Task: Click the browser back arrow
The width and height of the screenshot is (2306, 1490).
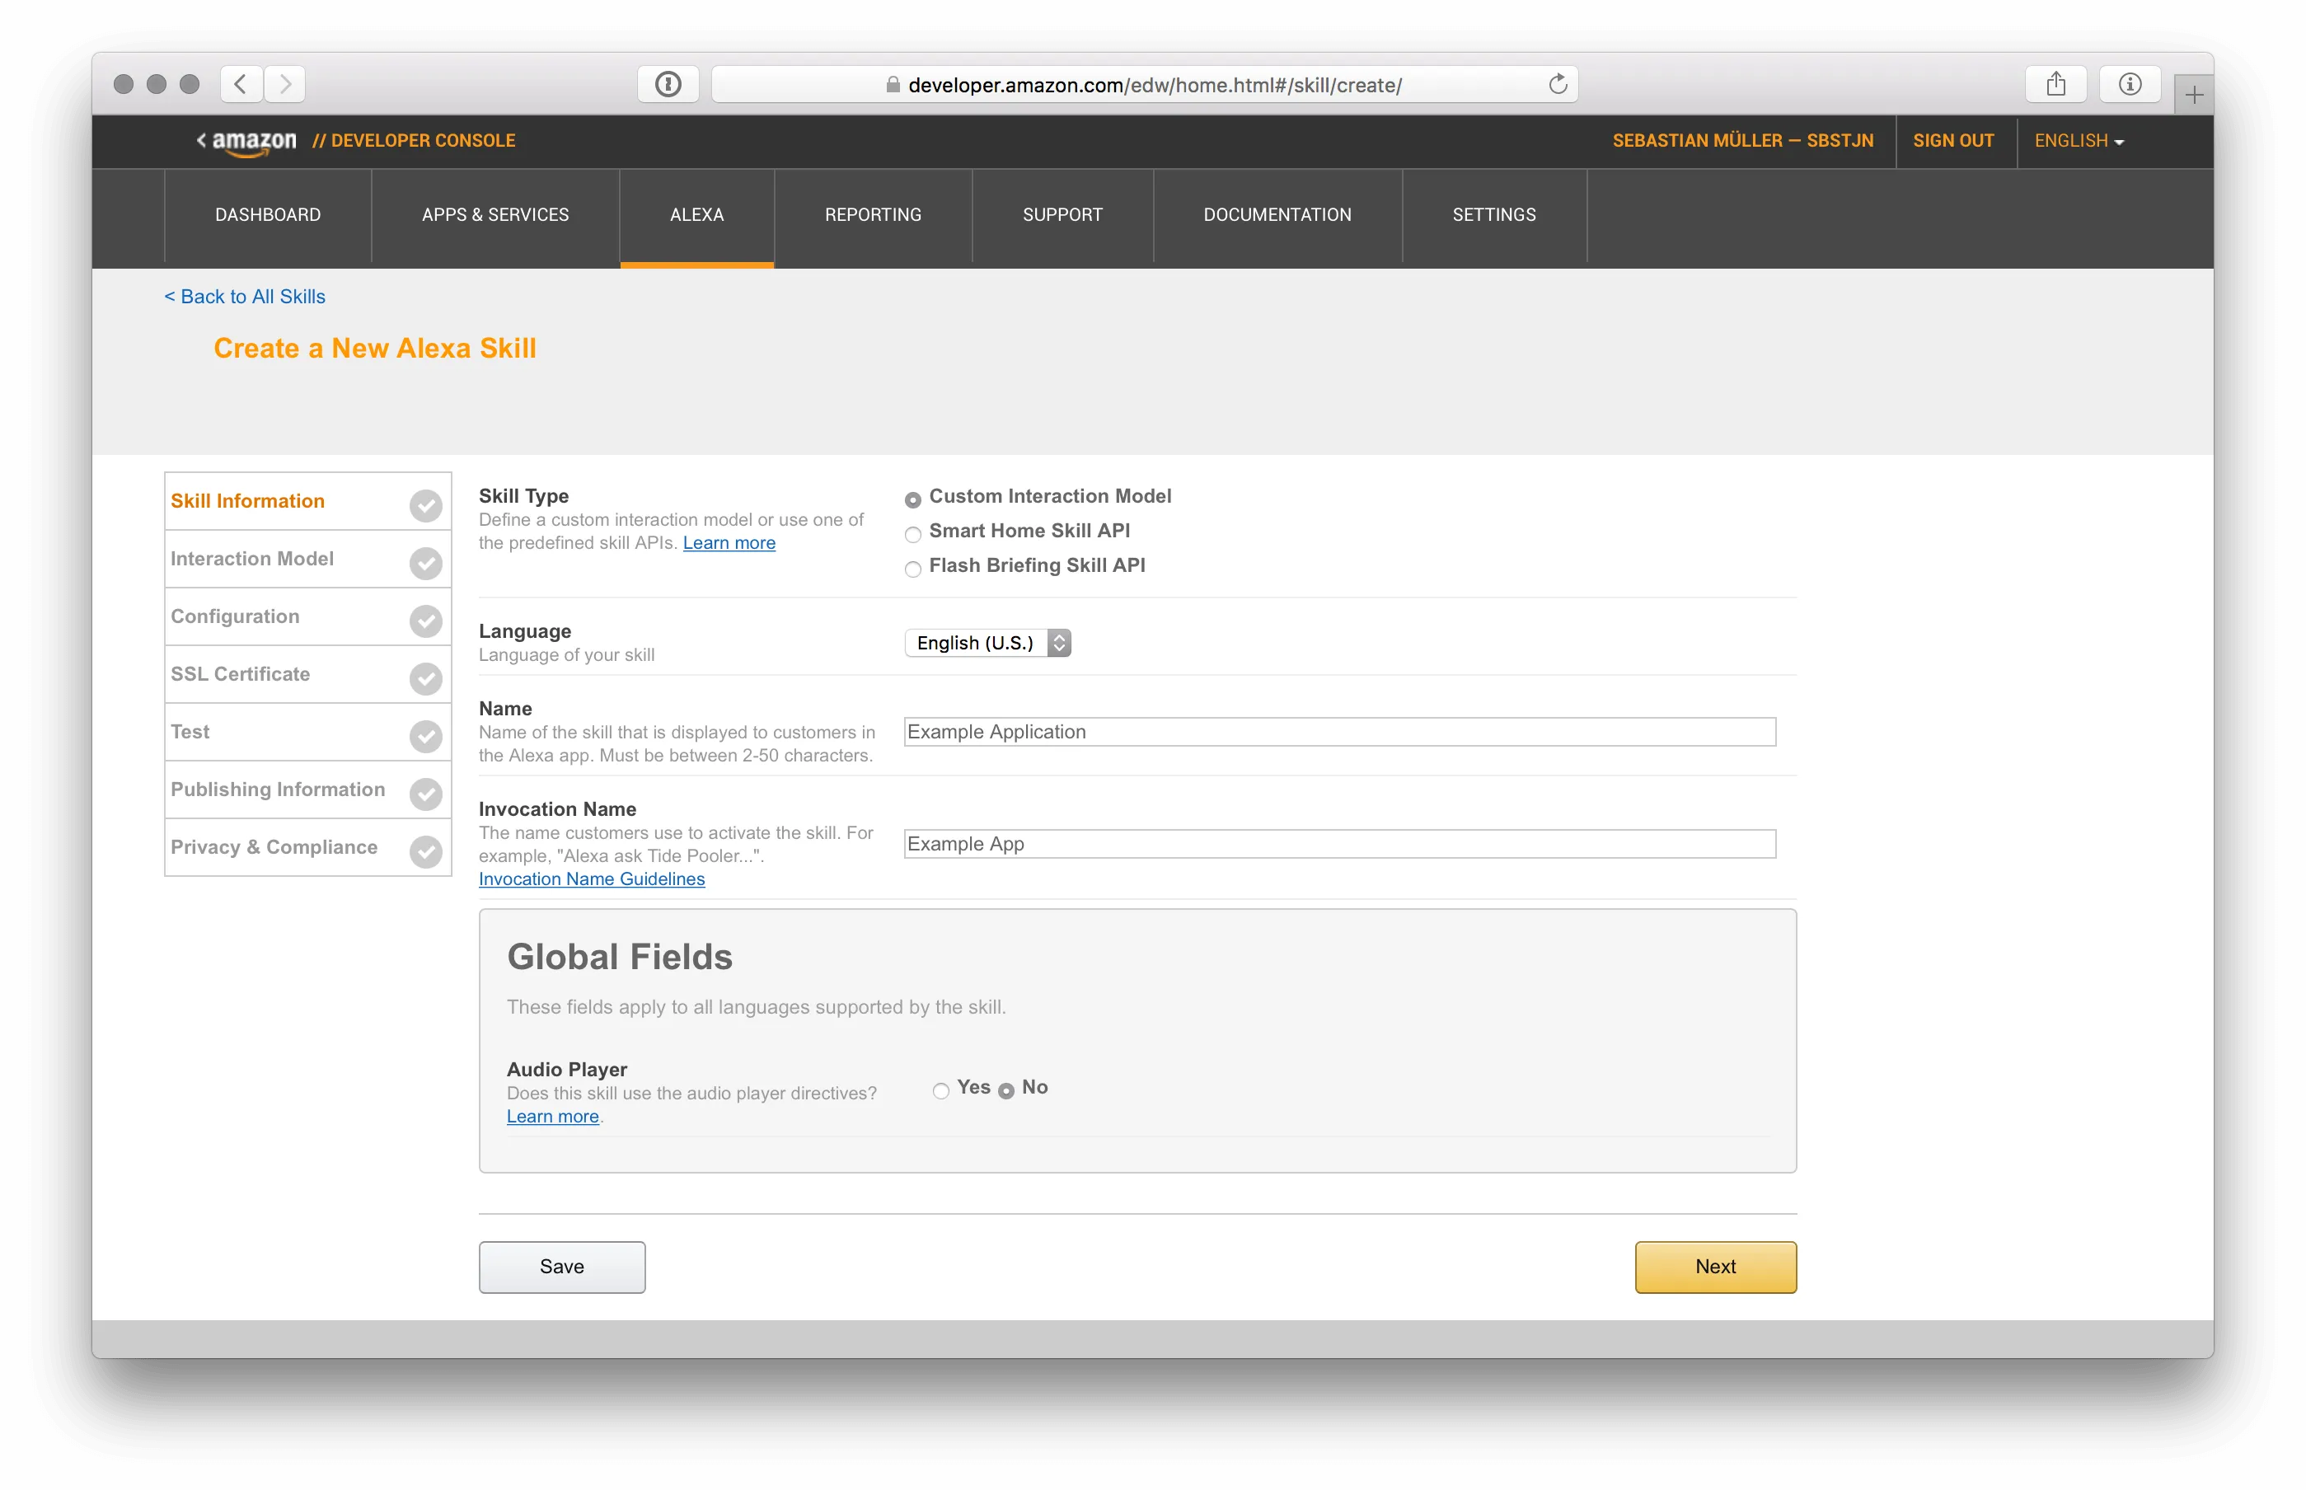Action: pos(241,83)
